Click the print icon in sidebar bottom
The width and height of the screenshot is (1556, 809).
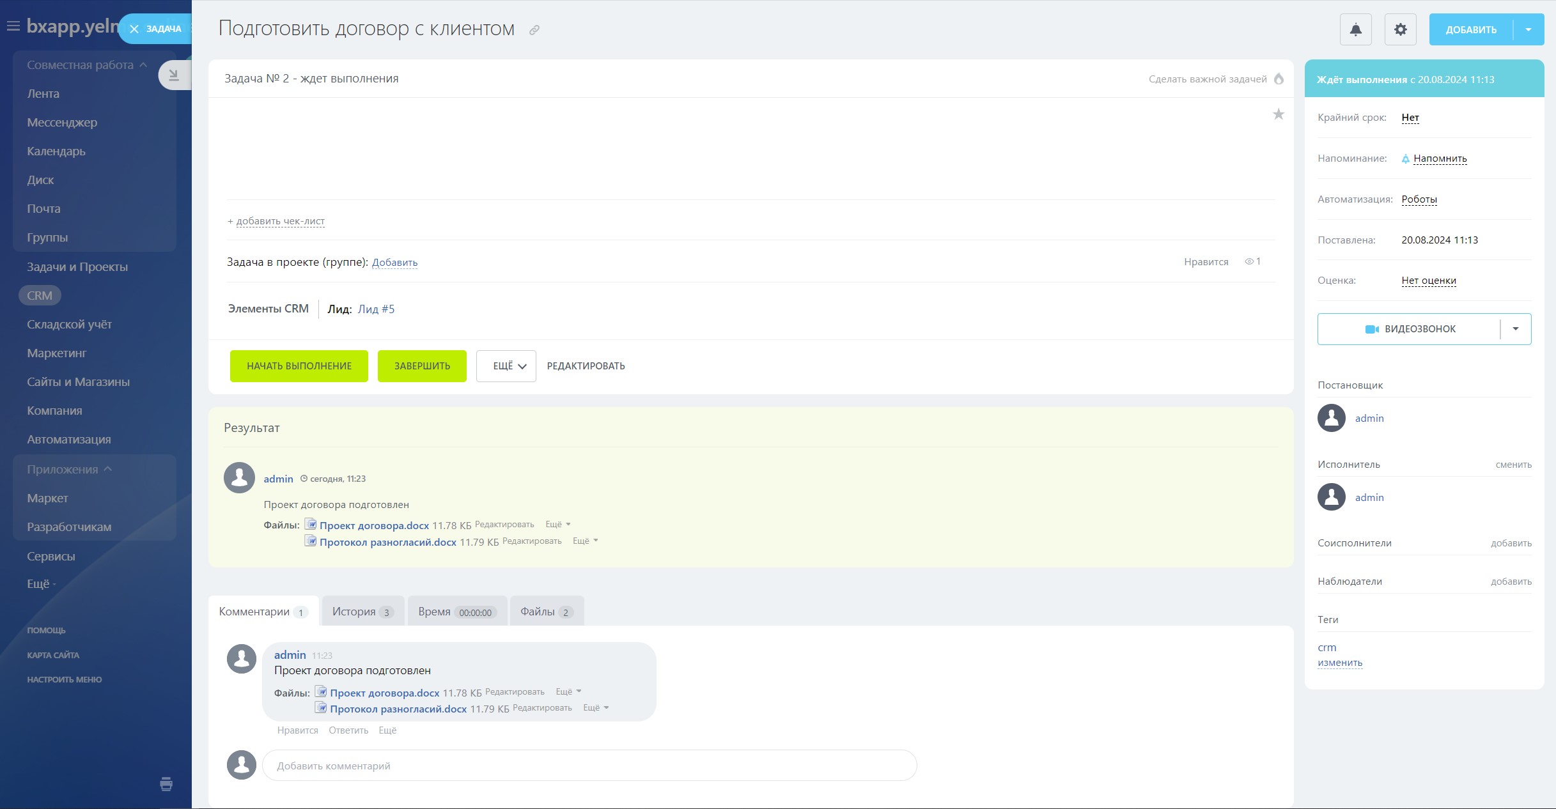click(166, 783)
